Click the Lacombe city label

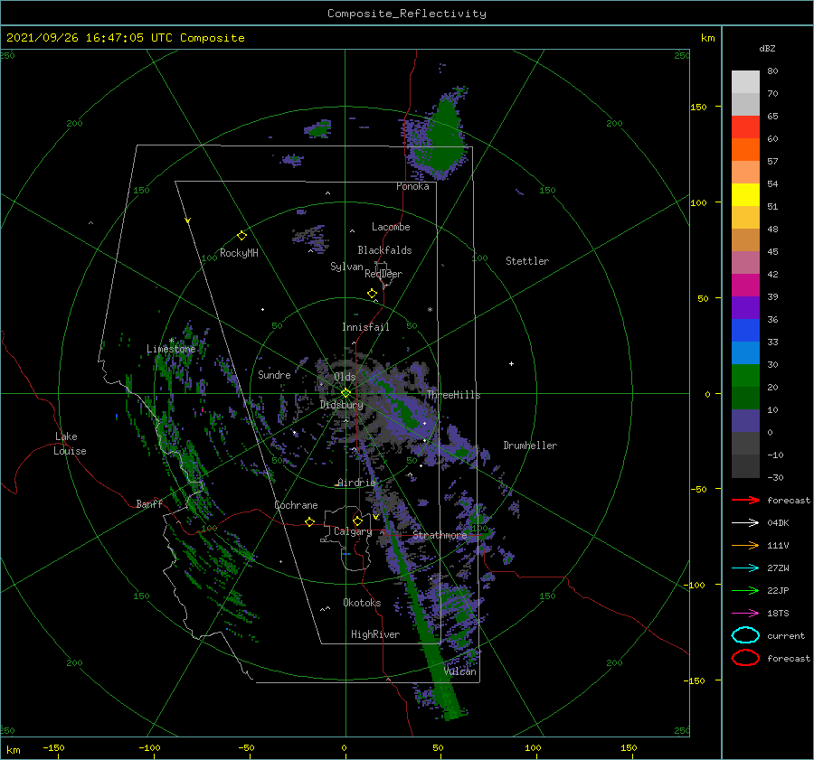click(391, 227)
